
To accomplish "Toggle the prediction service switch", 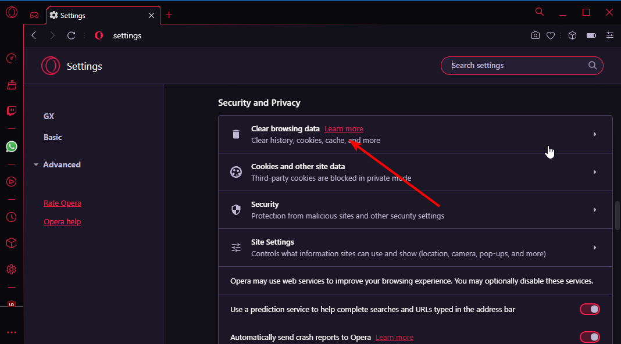I will pos(590,309).
